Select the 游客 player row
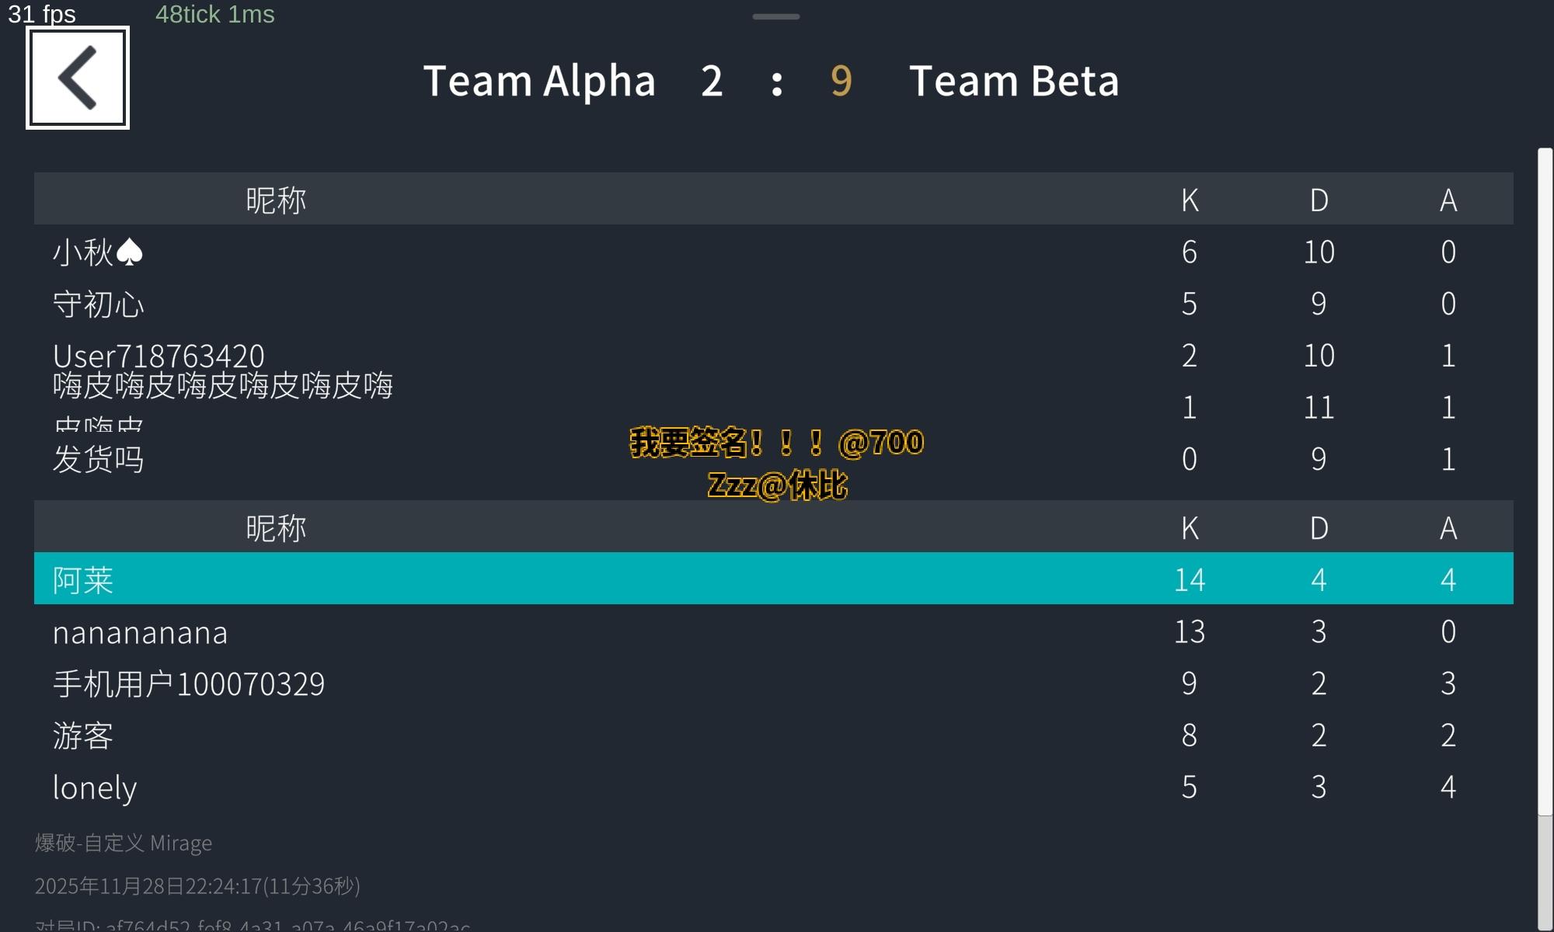Viewport: 1554px width, 932px height. (83, 736)
